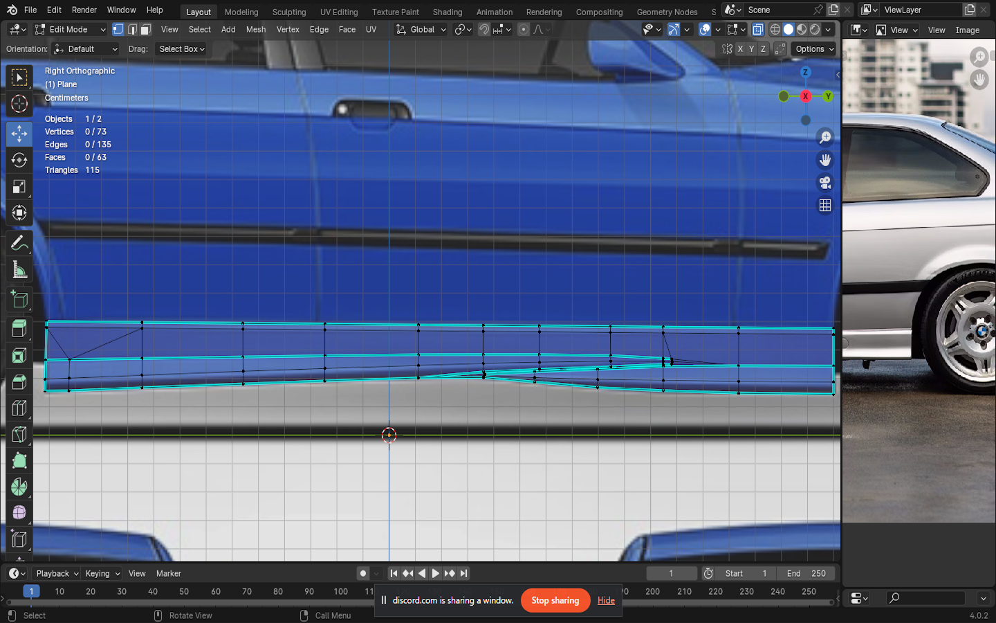Toggle auto keying record button

pyautogui.click(x=363, y=573)
